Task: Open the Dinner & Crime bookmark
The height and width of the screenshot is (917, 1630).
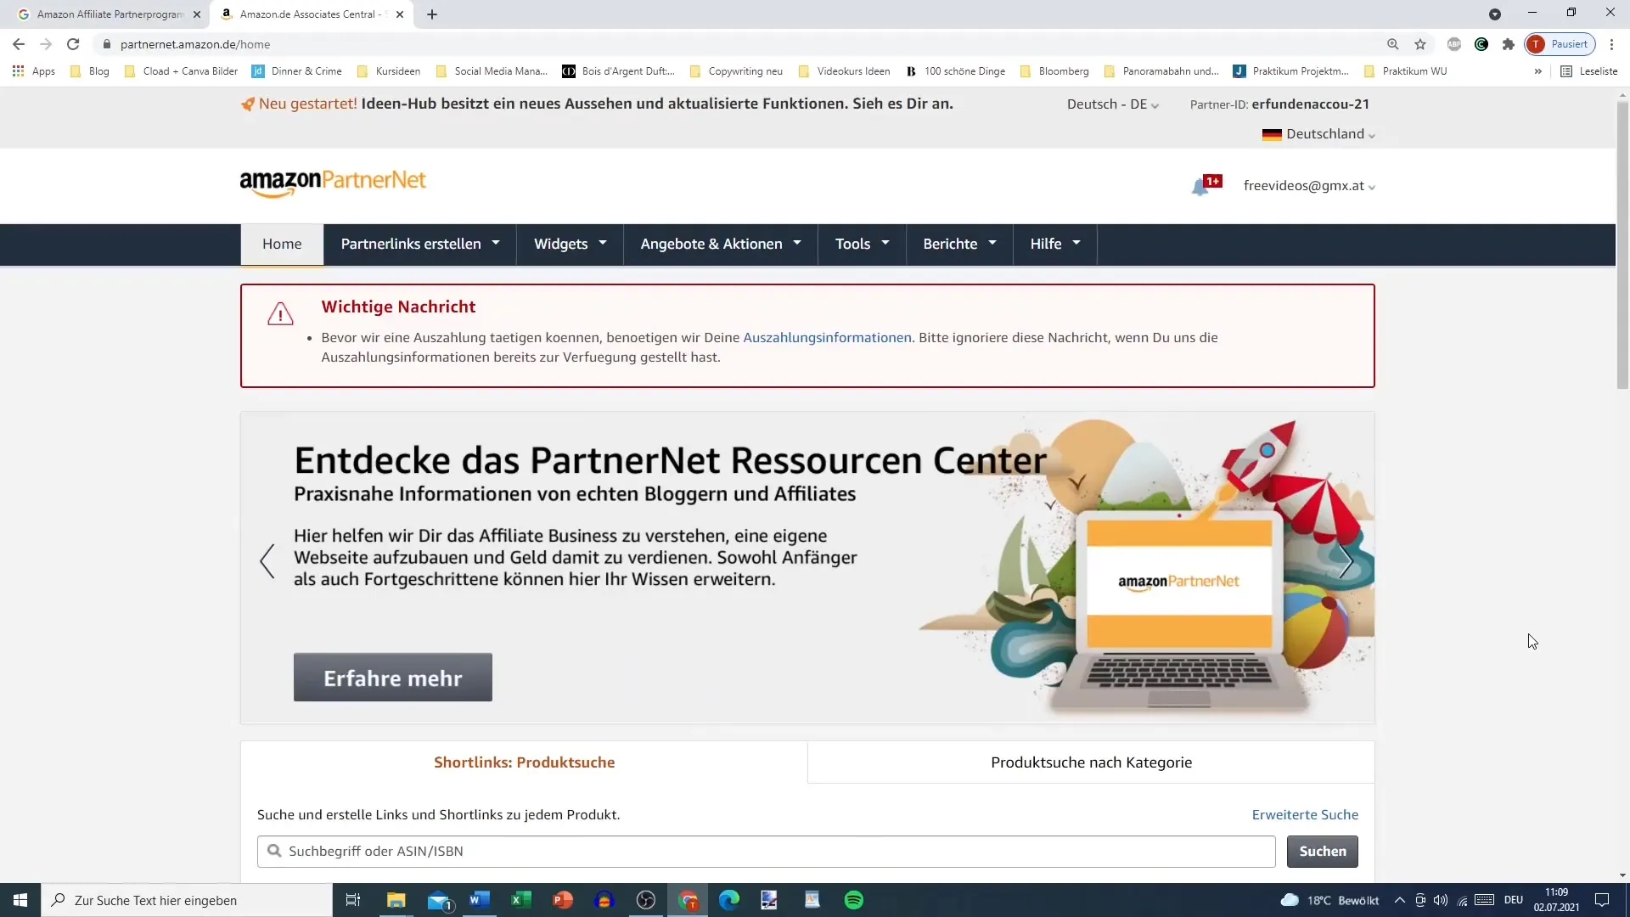Action: point(297,71)
